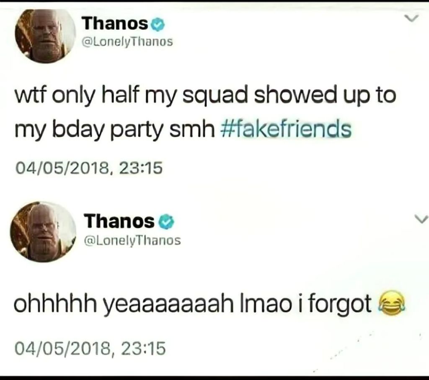Viewport: 429px width, 380px height.
Task: Expand the first tweet's chevron options menu
Action: point(413,19)
